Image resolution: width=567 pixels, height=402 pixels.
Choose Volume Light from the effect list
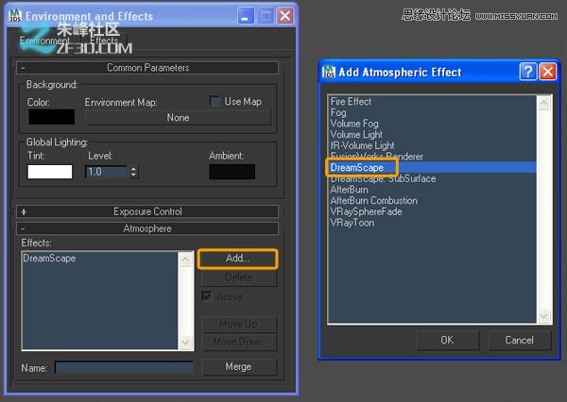pos(356,135)
